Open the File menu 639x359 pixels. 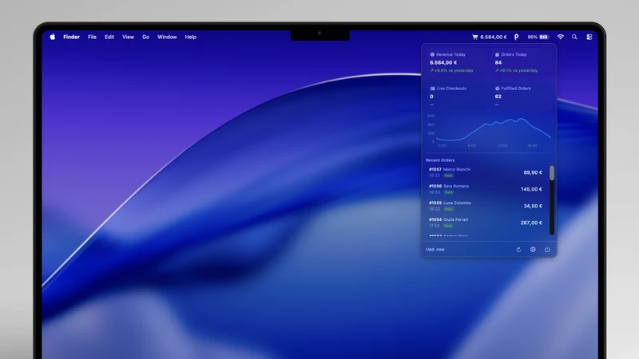[92, 37]
